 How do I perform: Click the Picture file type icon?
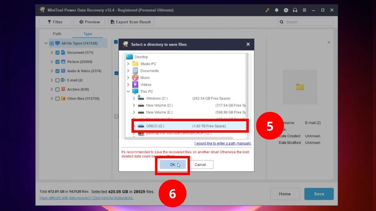63,62
